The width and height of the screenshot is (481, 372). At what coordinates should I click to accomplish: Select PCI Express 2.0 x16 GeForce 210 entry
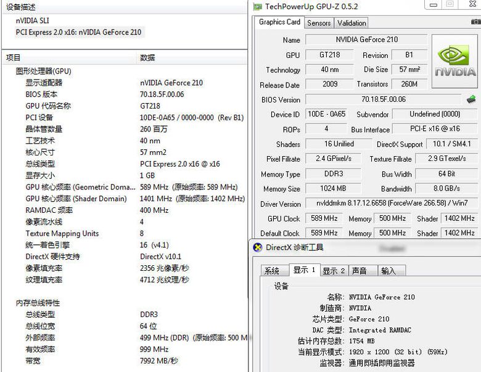click(78, 32)
